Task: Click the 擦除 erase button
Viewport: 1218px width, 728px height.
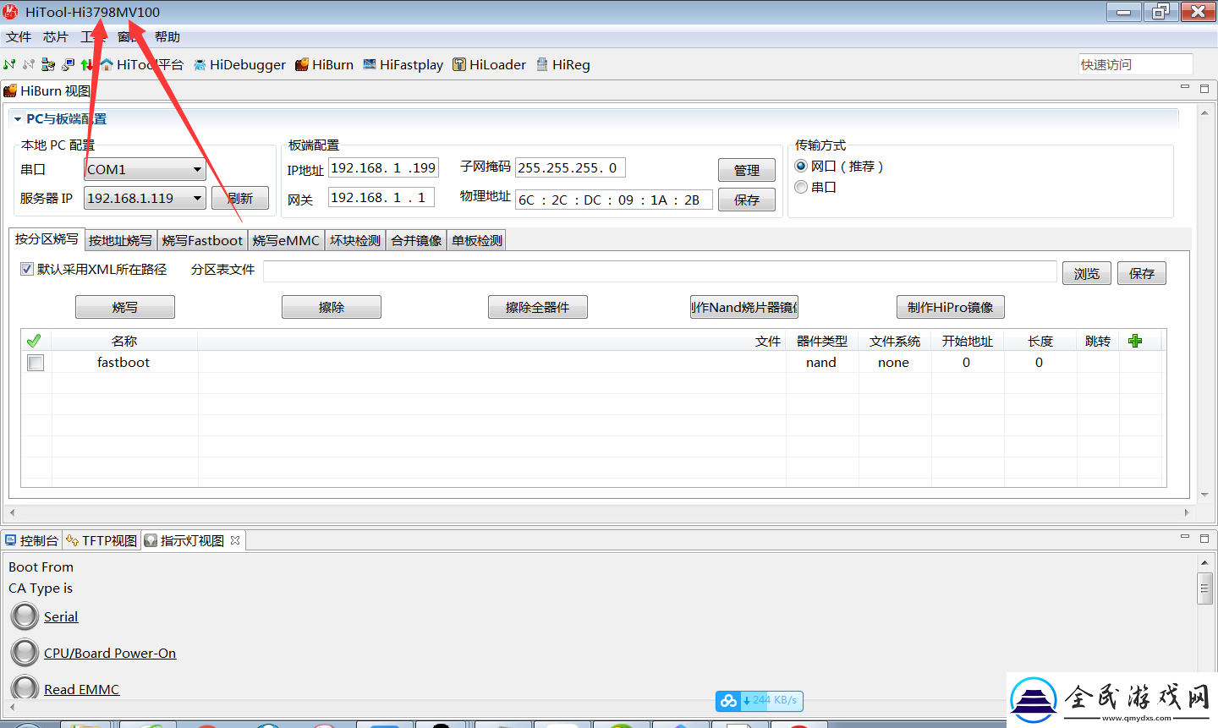Action: click(332, 307)
